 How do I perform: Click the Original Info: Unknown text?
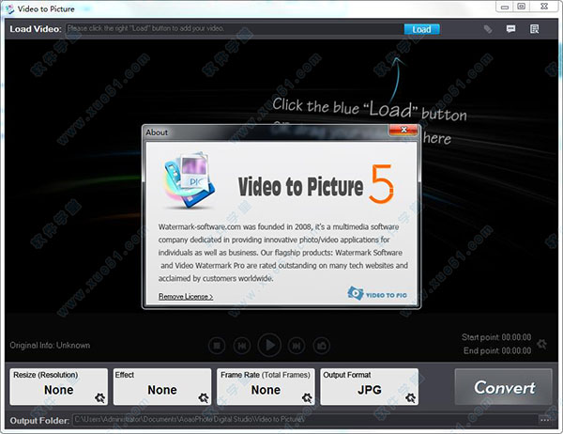[x=50, y=345]
